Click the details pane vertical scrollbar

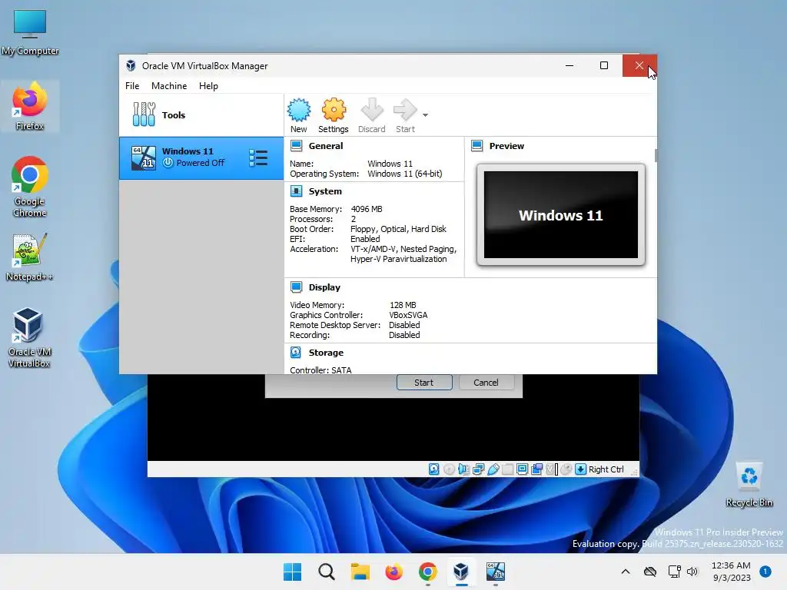click(x=656, y=155)
